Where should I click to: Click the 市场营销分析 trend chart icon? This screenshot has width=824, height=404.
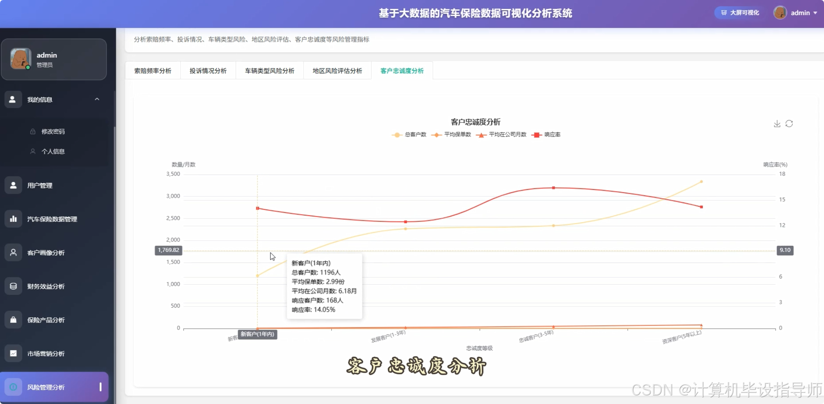click(x=13, y=353)
